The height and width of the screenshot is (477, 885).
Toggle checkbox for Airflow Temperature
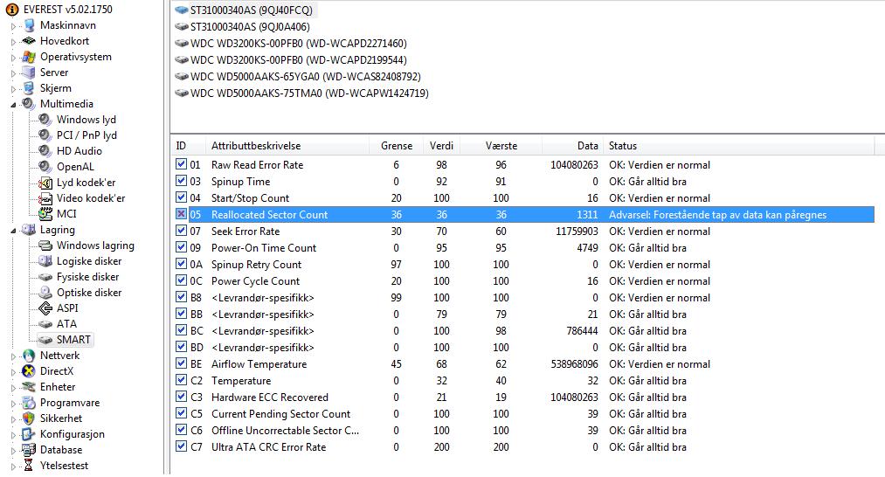pos(181,363)
